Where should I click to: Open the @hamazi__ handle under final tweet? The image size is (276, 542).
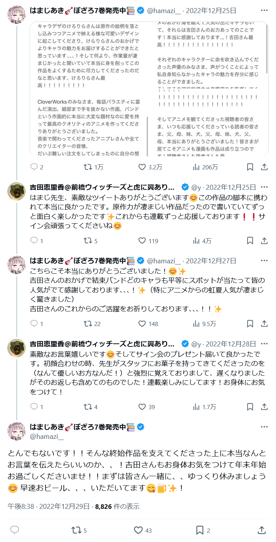pyautogui.click(x=47, y=436)
